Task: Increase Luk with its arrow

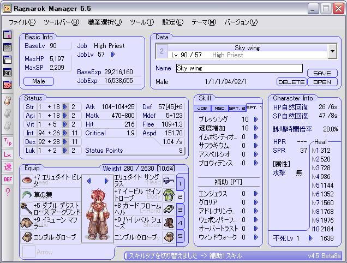Action: click(x=65, y=151)
